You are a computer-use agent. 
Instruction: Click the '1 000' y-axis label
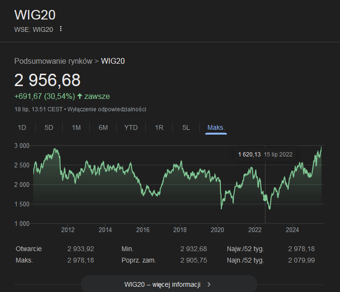(22, 224)
